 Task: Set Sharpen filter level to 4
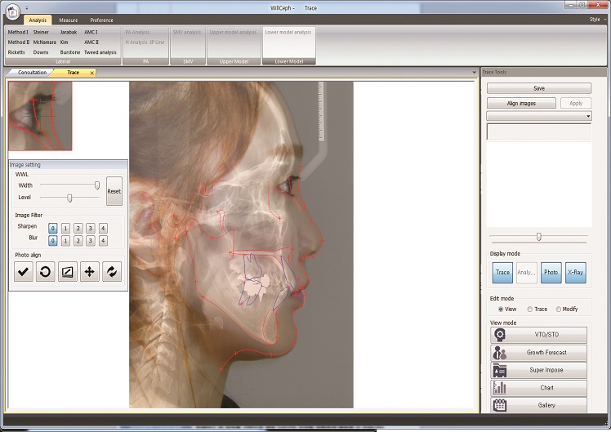click(x=103, y=229)
